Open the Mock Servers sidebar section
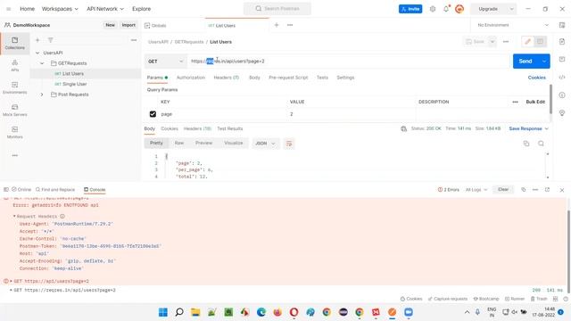Screen dimensions: 571x321 [x=14, y=110]
